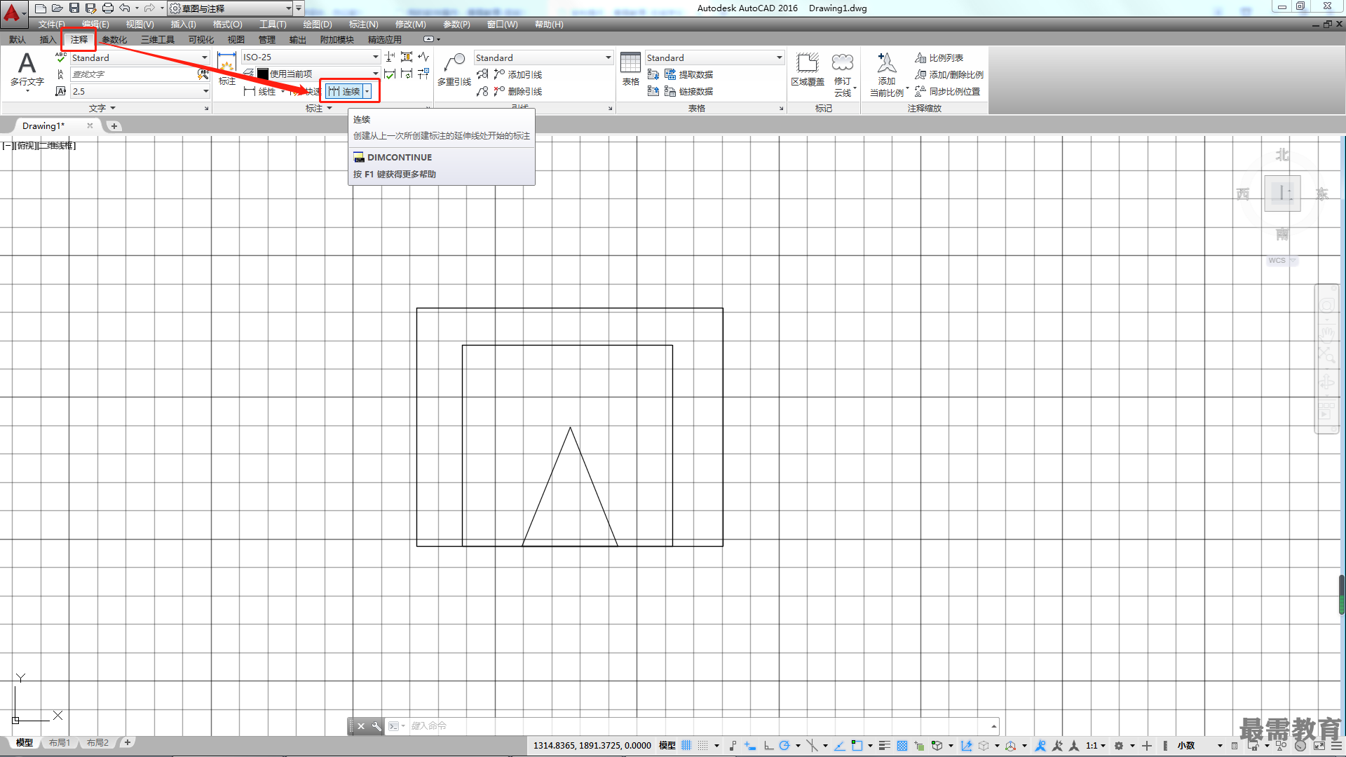Click the WCS label under the ViewCube
Screen dimensions: 1346x757
click(x=1277, y=261)
